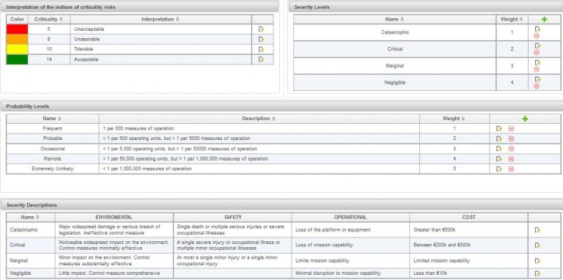Image resolution: width=563 pixels, height=280 pixels.
Task: Edit the Critical severity level
Action: tap(537, 46)
